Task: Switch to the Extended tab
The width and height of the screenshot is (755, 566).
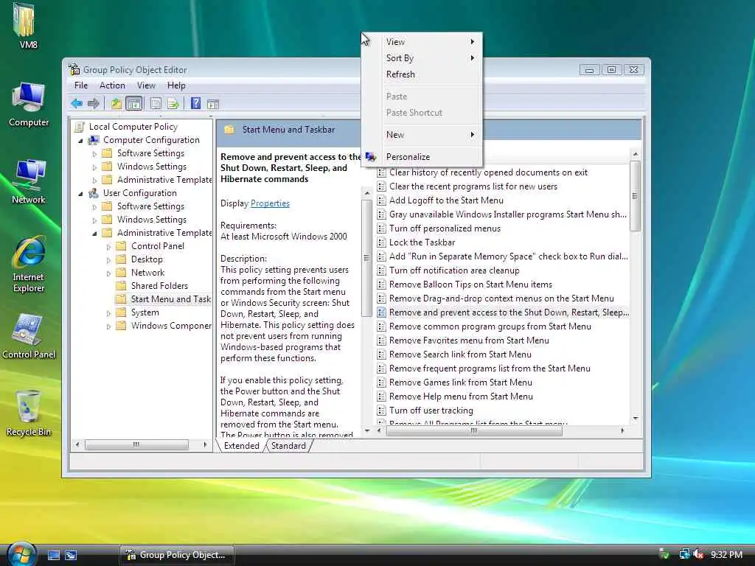Action: click(242, 446)
